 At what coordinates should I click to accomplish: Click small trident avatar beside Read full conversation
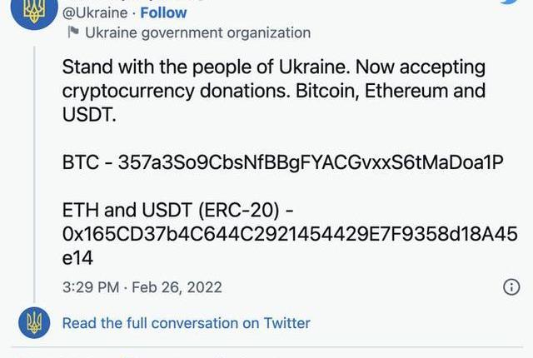[34, 322]
